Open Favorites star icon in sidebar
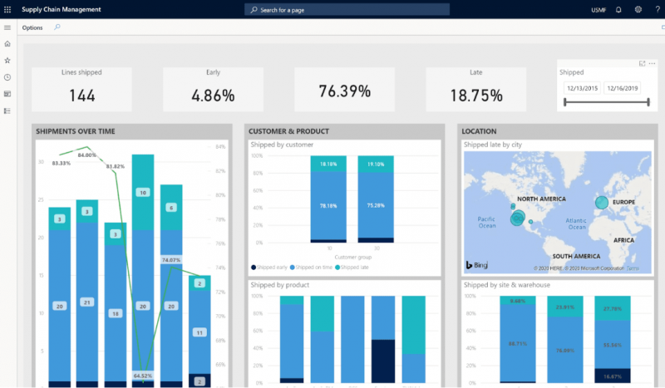Image resolution: width=665 pixels, height=388 pixels. click(x=7, y=61)
